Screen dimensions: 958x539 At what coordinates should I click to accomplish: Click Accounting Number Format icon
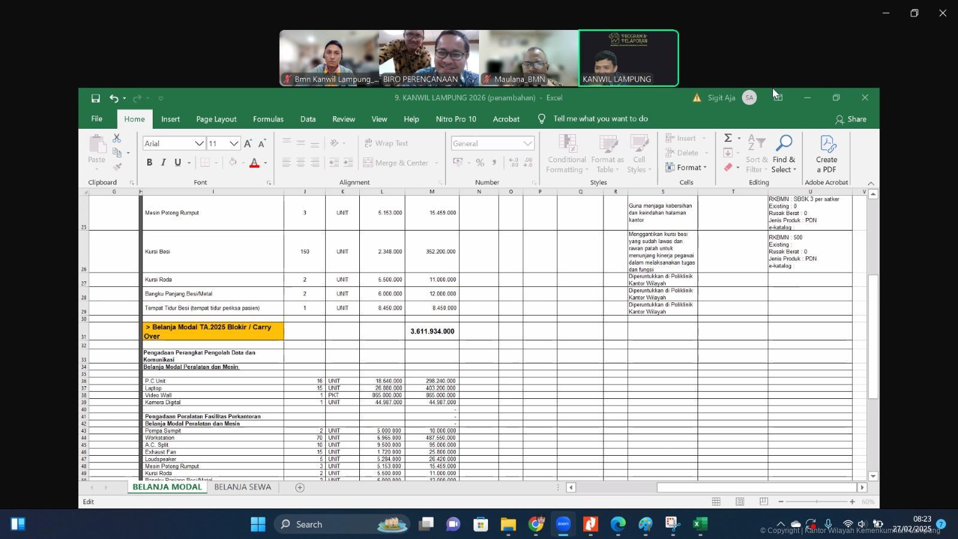458,162
